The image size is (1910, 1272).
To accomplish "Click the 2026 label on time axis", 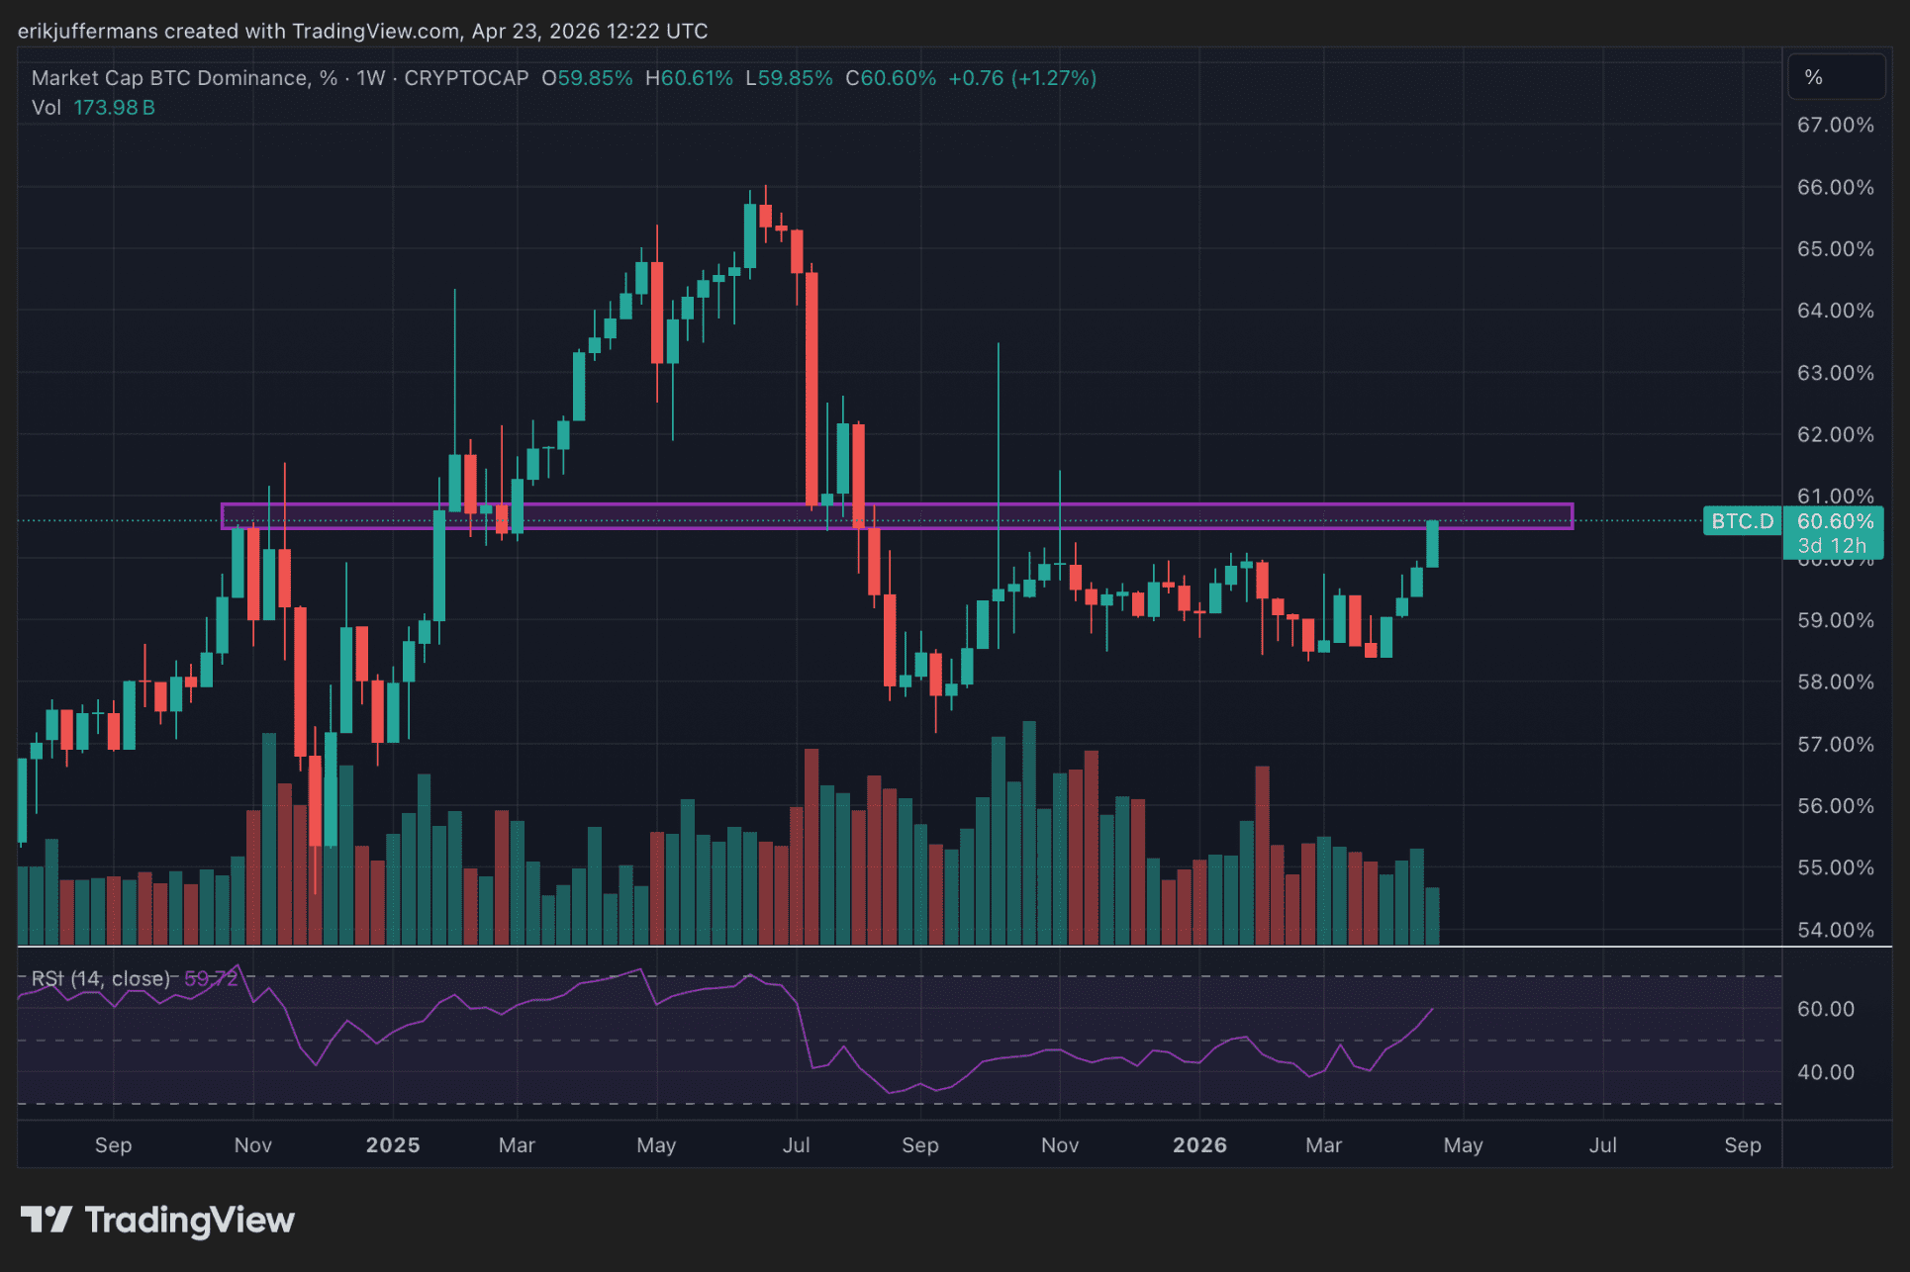I will tap(1199, 1145).
